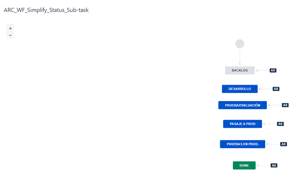Select the transition arrow into DONE
The height and width of the screenshot is (184, 295).
click(263, 165)
